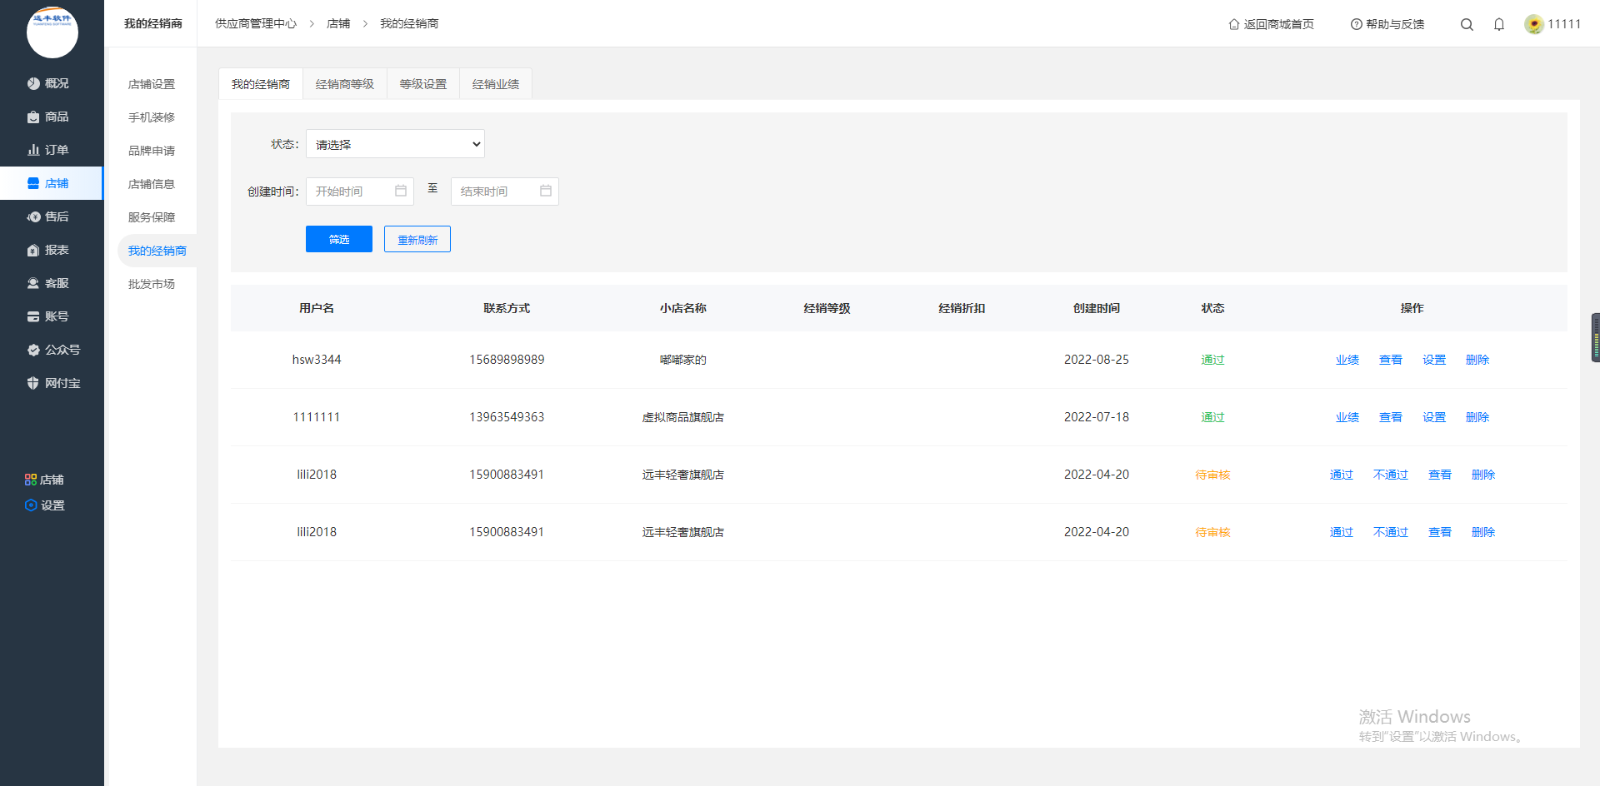Select 我的经销商 in the submenu
The width and height of the screenshot is (1600, 786).
coord(157,251)
